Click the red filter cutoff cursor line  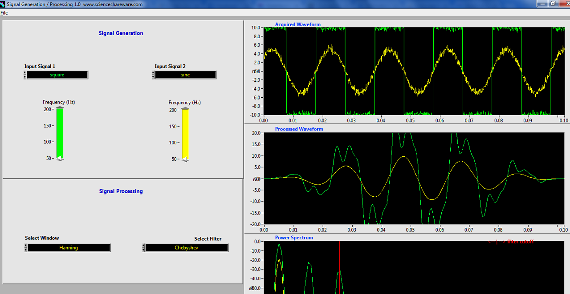click(x=339, y=266)
